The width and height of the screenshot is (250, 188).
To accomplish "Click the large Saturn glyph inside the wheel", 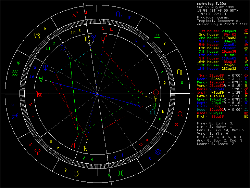I will tap(85, 149).
